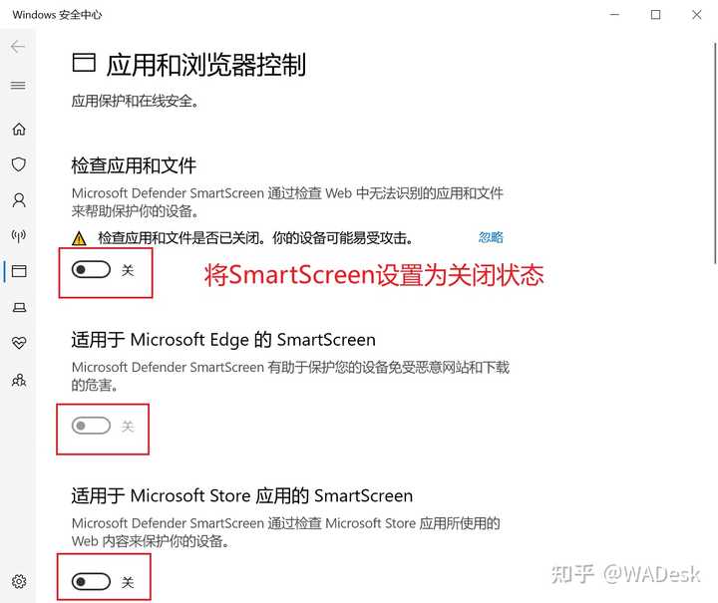Viewport: 718px width, 603px height.
Task: Expand the hamburger navigation menu
Action: pyautogui.click(x=18, y=85)
